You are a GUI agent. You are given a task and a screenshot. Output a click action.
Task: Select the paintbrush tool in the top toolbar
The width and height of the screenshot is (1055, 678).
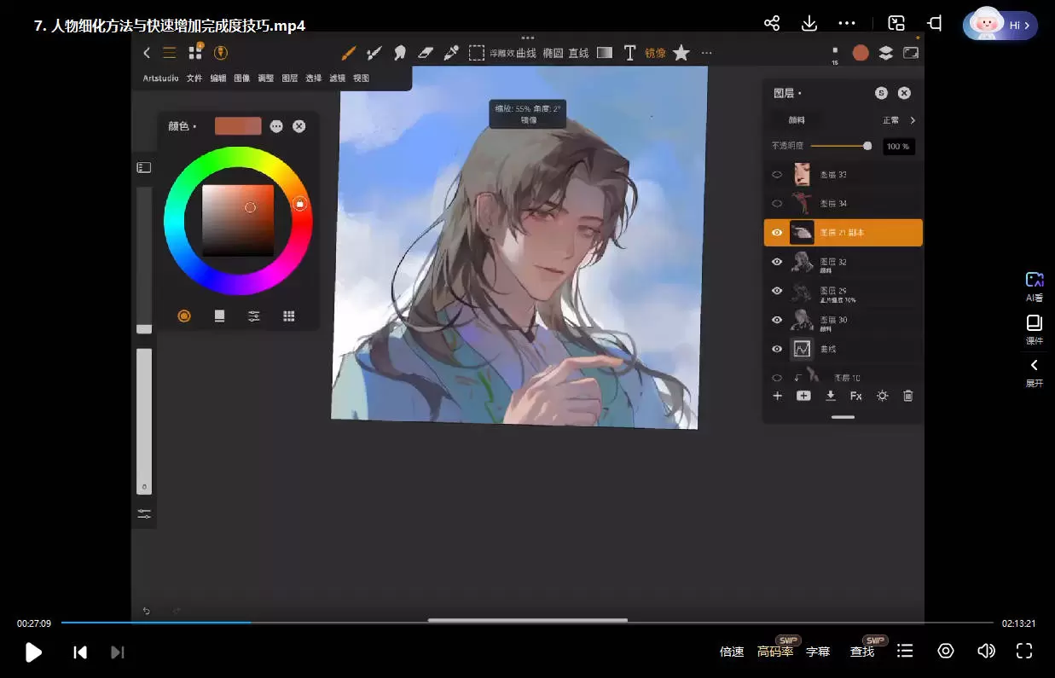pos(348,53)
